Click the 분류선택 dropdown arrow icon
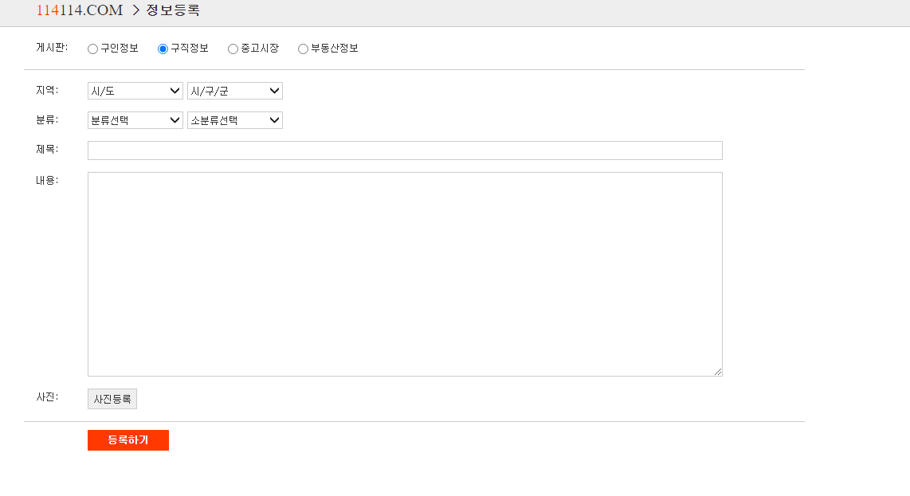This screenshot has height=496, width=910. pyautogui.click(x=176, y=120)
